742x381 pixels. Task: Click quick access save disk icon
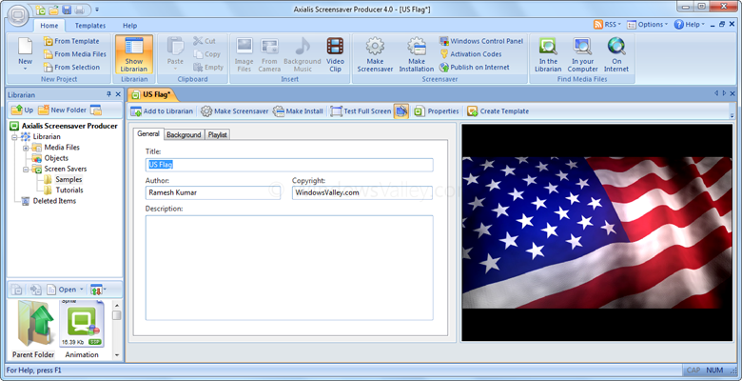click(67, 10)
